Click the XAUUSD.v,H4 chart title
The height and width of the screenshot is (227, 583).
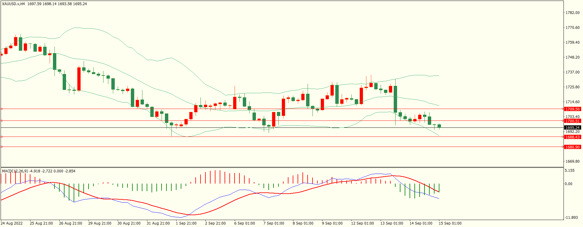[x=13, y=4]
